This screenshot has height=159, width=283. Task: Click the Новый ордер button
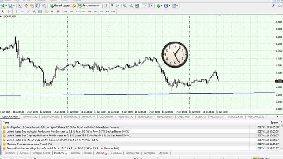pyautogui.click(x=60, y=6)
